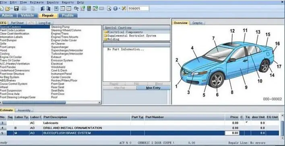Screen dimensions: 285x146
Task: Open the Reports menu
Action: [68, 2]
